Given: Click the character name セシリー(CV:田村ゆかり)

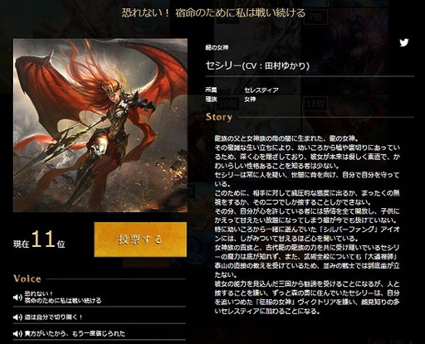Looking at the screenshot, I should pos(257,65).
